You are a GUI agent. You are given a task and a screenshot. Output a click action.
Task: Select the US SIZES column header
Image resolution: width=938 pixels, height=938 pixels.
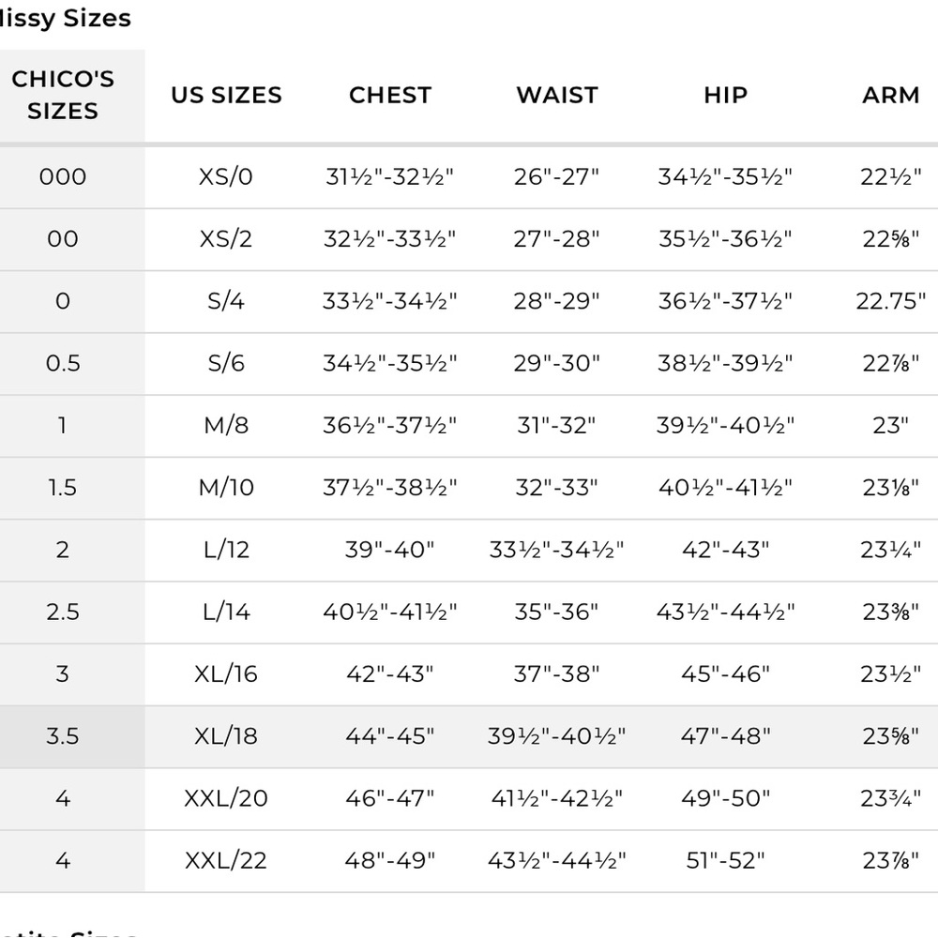tap(226, 95)
